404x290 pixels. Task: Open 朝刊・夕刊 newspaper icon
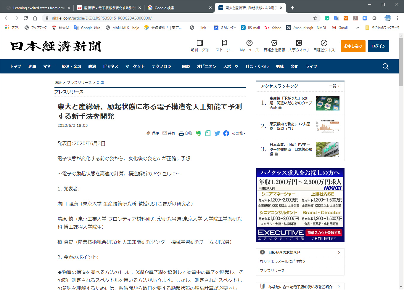tap(200, 46)
